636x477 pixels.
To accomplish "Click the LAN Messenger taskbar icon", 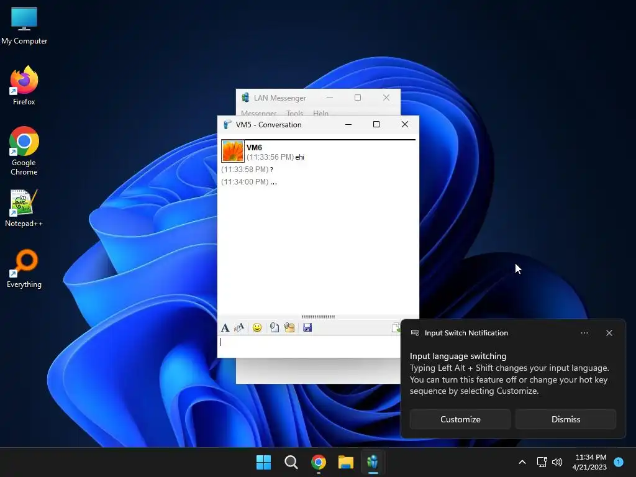I will tap(373, 462).
